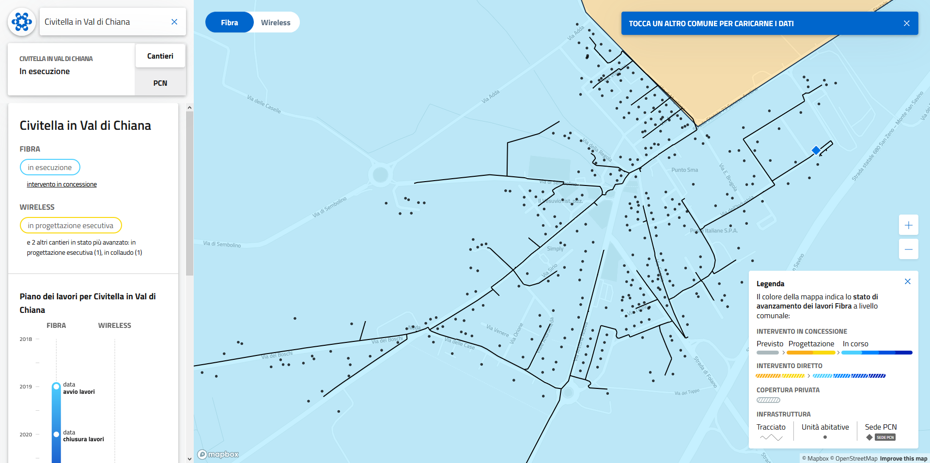Click the 'Piano dei lavori' section heading
This screenshot has height=463, width=930.
88,303
